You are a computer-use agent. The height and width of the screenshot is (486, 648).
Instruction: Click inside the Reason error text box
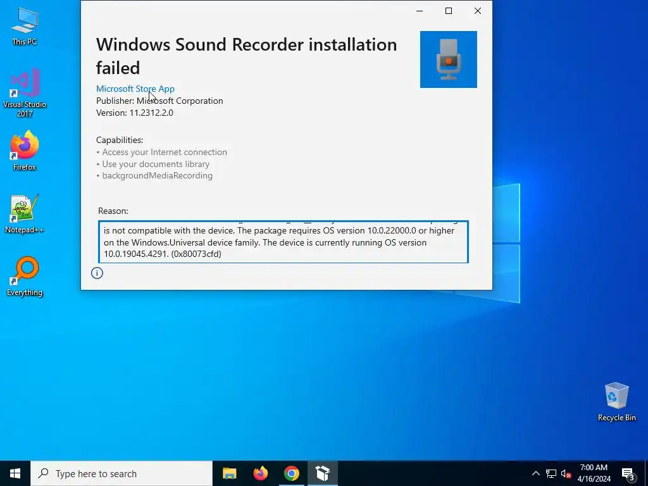coord(283,242)
